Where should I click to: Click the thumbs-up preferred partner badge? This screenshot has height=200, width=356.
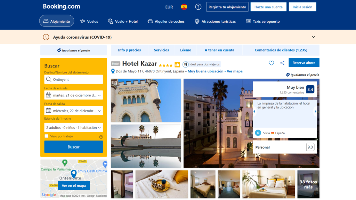(x=177, y=65)
